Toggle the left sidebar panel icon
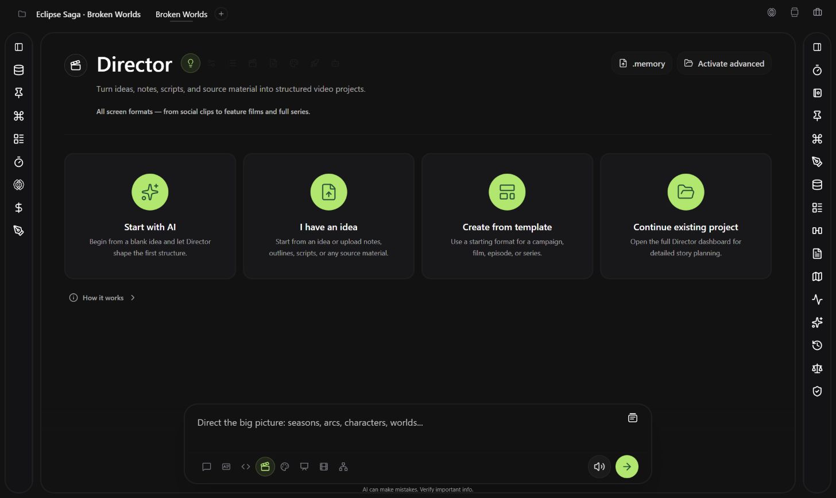 coord(19,47)
